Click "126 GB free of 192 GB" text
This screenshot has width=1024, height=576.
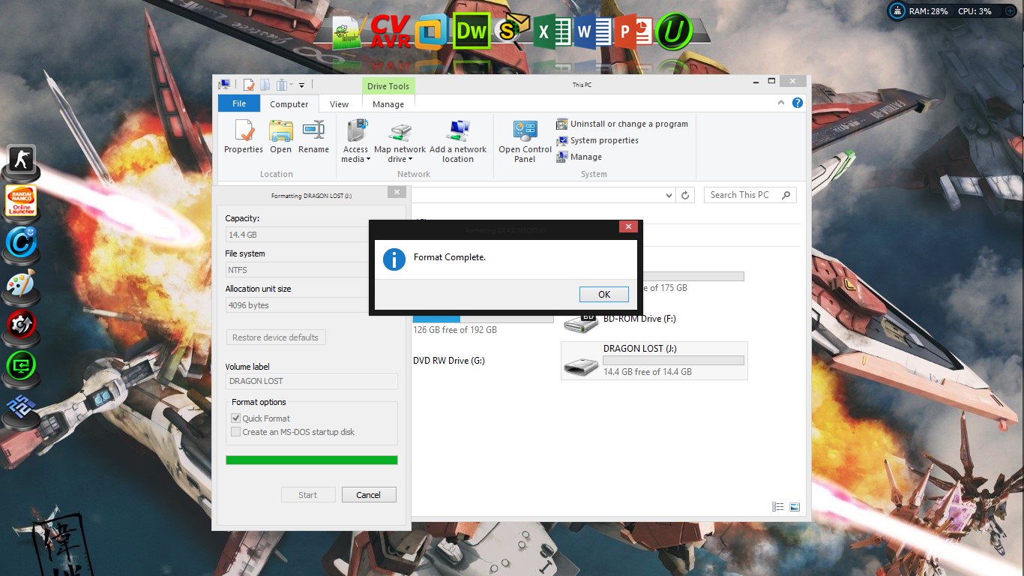455,330
